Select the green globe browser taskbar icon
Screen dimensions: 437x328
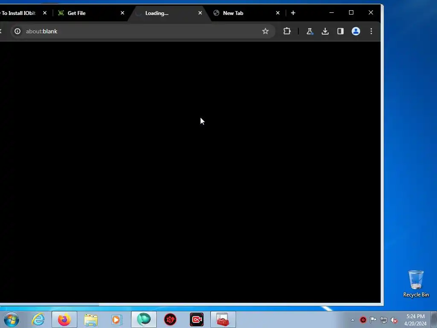point(144,319)
